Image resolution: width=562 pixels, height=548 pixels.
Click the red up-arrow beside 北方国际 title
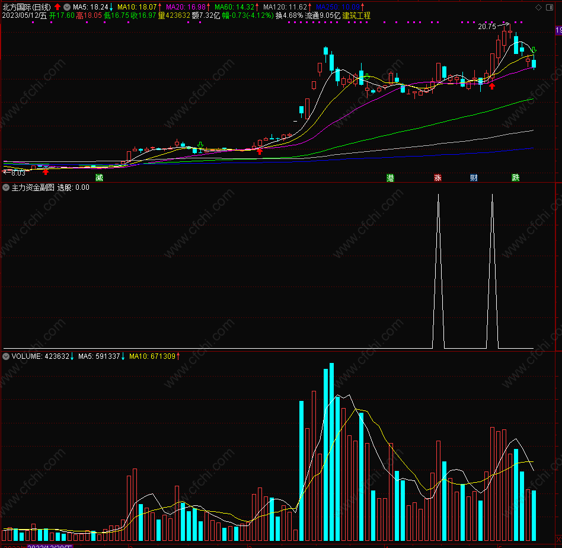pos(58,7)
